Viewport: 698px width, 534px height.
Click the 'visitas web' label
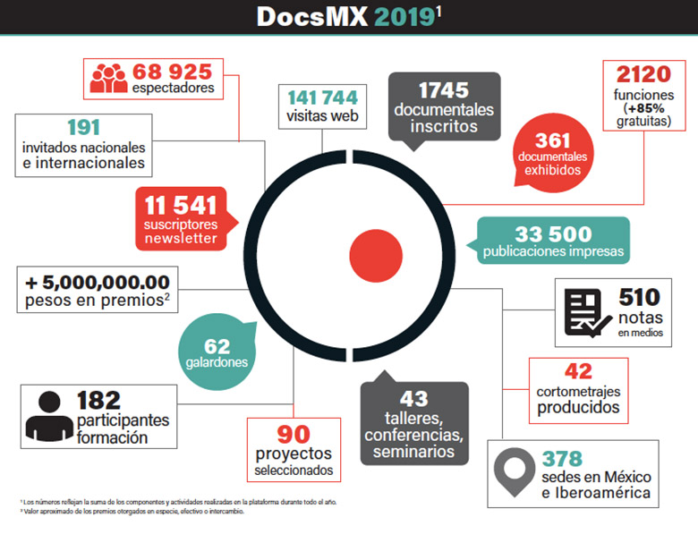[322, 116]
